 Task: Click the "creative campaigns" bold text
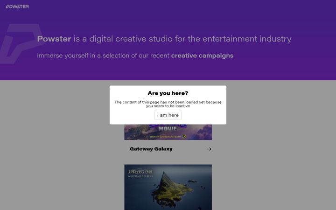[x=202, y=56]
